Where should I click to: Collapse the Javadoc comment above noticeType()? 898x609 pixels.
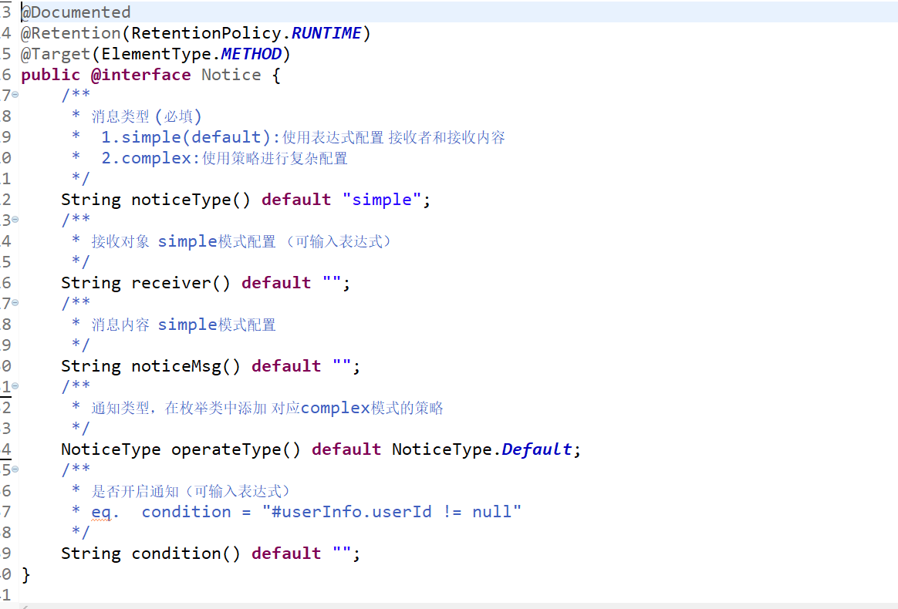pos(15,95)
